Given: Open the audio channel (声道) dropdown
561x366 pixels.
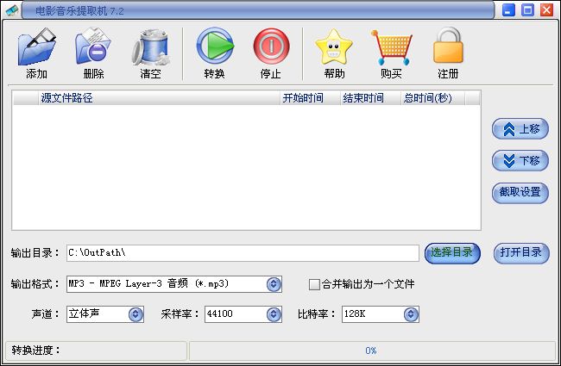Looking at the screenshot, I should 136,314.
